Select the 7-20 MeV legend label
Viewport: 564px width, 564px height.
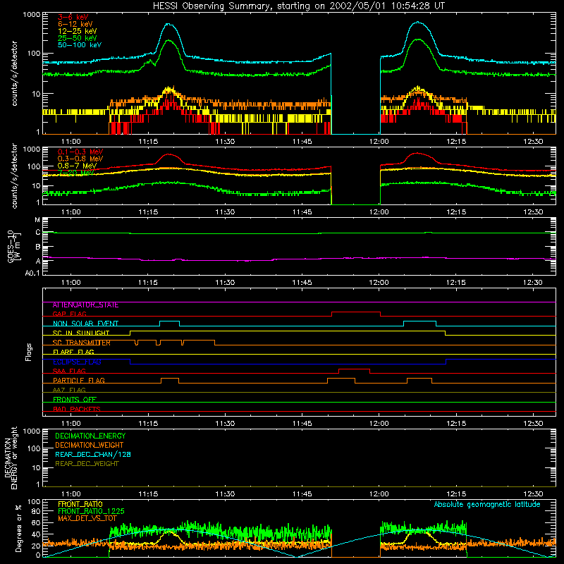tap(76, 173)
